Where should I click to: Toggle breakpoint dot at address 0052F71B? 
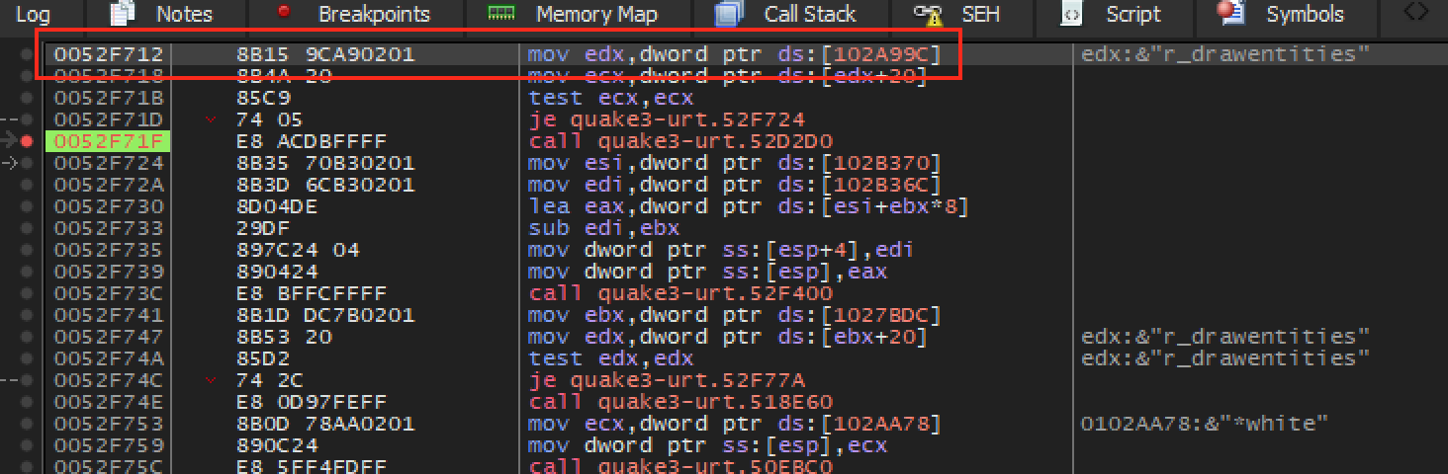pyautogui.click(x=28, y=98)
